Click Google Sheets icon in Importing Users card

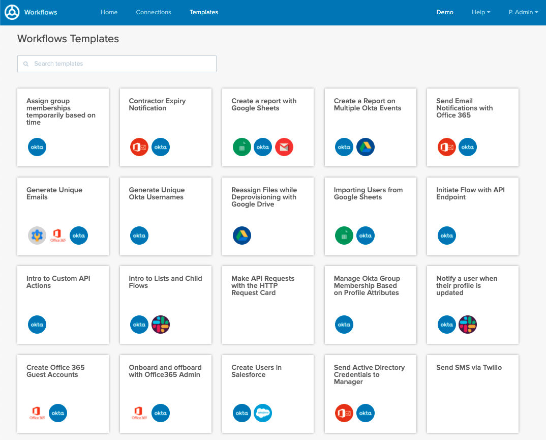coord(344,236)
